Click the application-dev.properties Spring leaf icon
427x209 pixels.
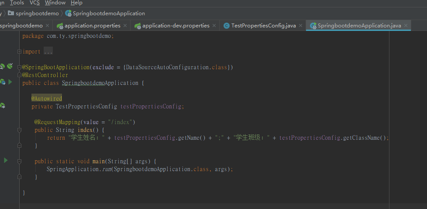click(x=138, y=26)
